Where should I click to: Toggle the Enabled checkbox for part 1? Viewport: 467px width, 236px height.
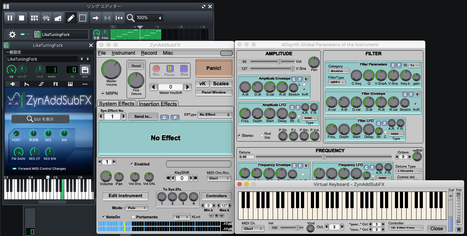132,164
